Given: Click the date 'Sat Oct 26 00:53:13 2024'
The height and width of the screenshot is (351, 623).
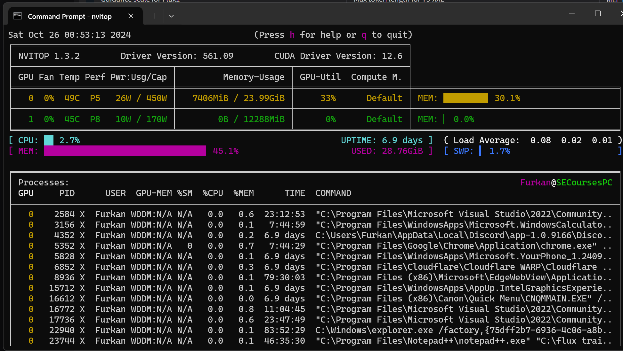Looking at the screenshot, I should point(70,35).
